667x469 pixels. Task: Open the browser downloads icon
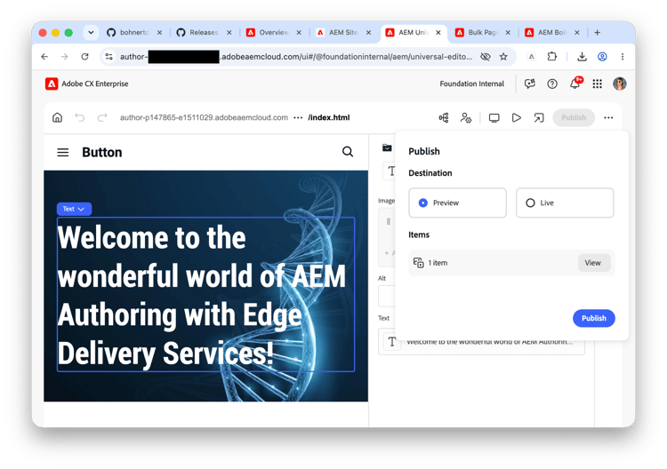pos(582,57)
